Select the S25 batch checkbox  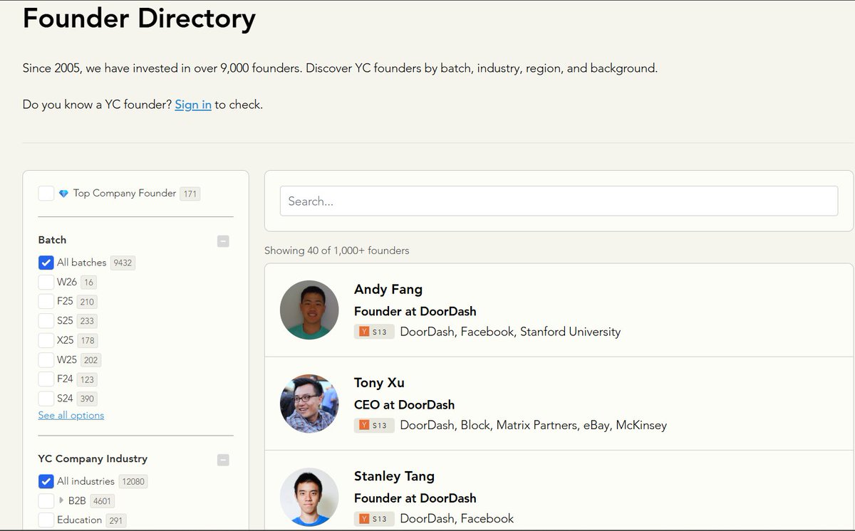46,321
